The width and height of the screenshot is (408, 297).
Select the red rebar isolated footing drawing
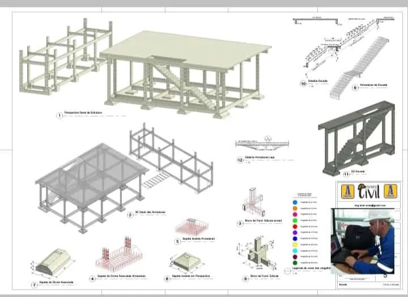click(x=192, y=227)
